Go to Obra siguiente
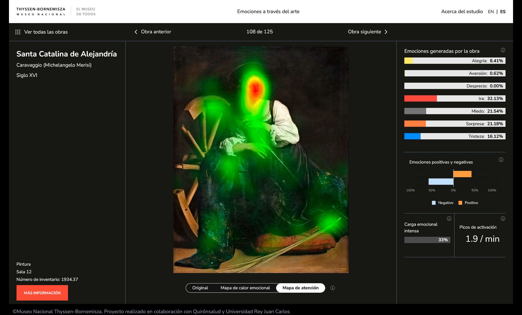Image resolution: width=522 pixels, height=315 pixels. [x=364, y=32]
